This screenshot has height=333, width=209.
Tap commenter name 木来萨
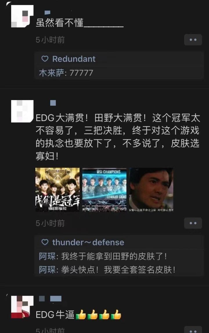pos(51,73)
